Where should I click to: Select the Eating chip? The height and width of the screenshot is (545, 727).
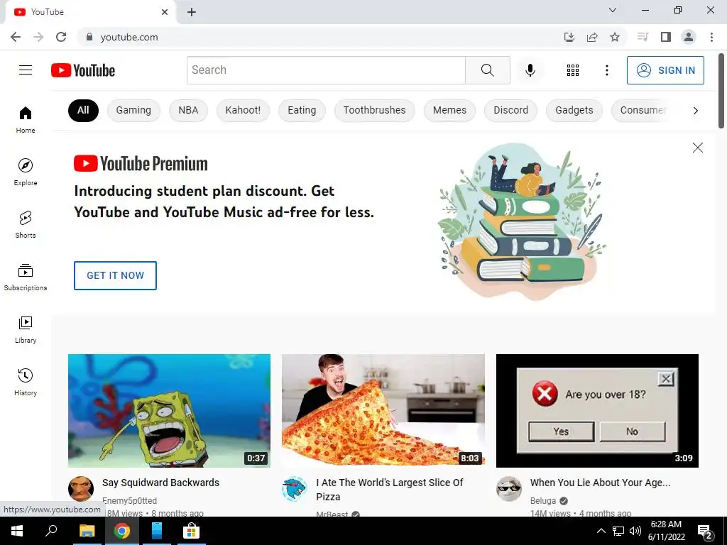point(302,110)
